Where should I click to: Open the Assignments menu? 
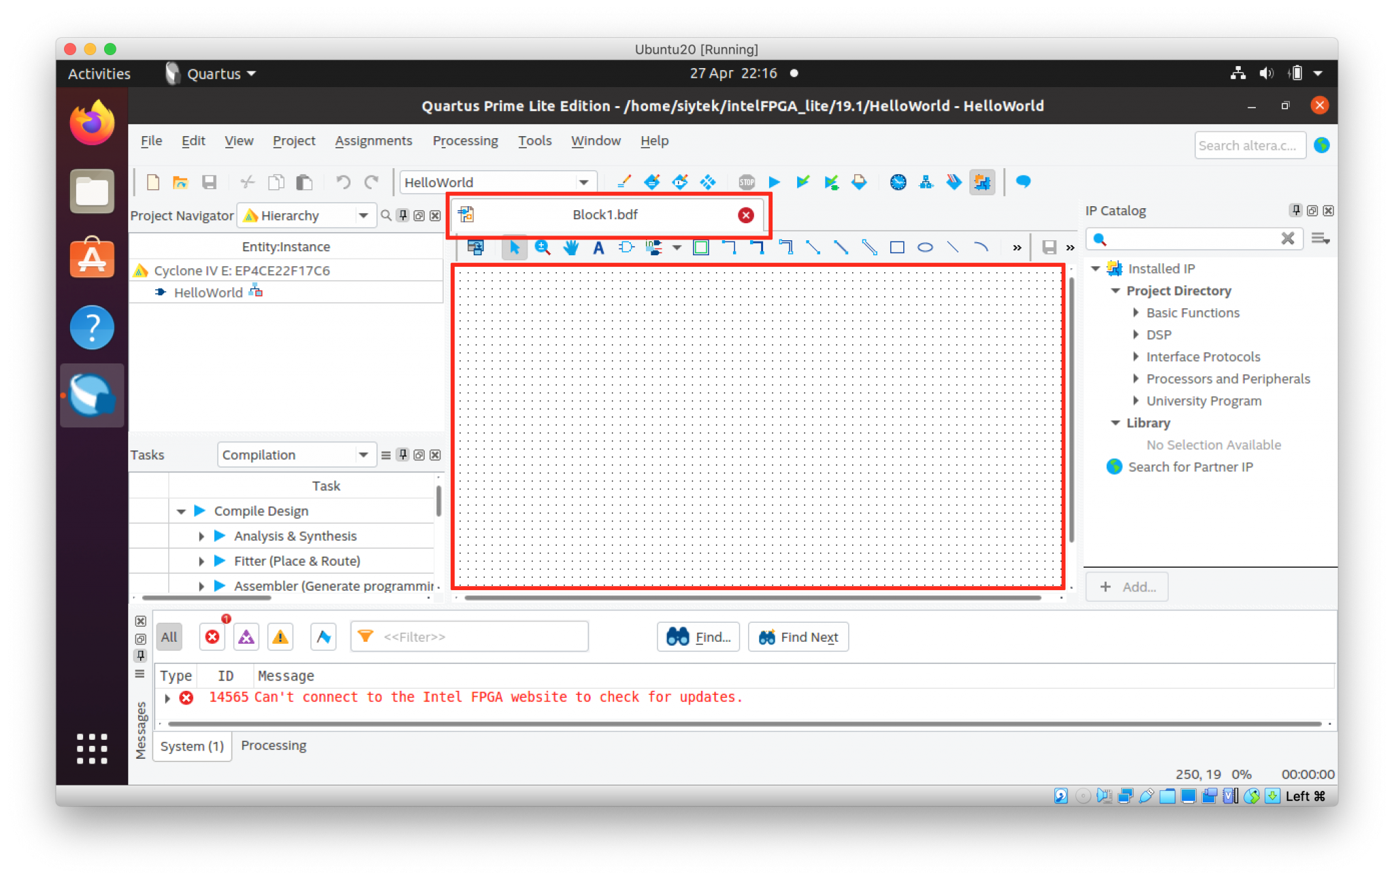click(374, 141)
